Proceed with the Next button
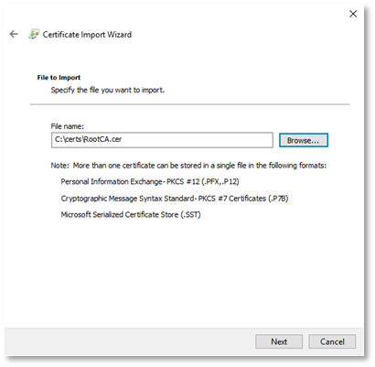 279,341
